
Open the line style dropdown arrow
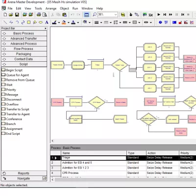point(111,23)
